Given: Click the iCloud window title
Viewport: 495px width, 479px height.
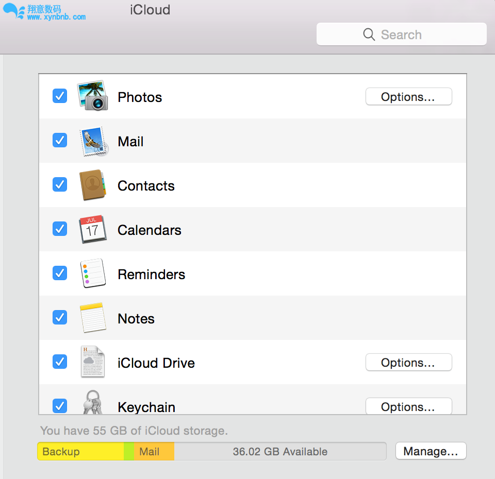Looking at the screenshot, I should (150, 10).
